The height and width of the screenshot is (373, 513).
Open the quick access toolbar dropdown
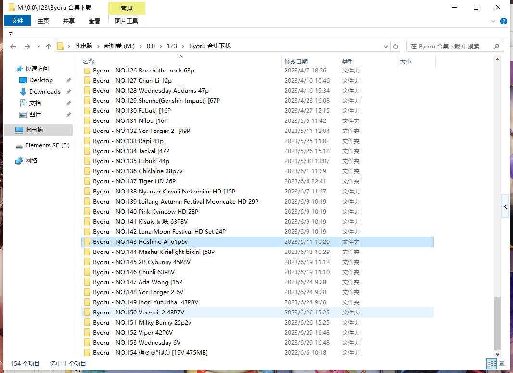point(10,34)
